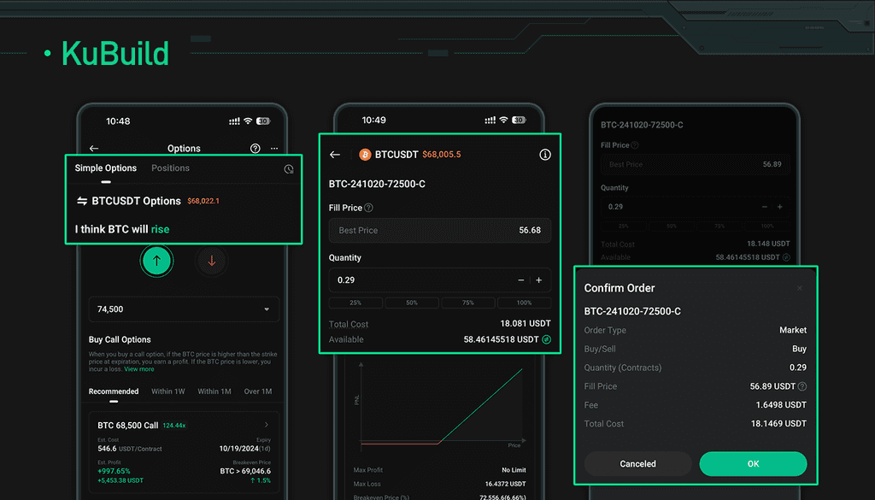This screenshot has width=875, height=500.
Task: Click Canceled button in Confirm Order
Action: 637,464
